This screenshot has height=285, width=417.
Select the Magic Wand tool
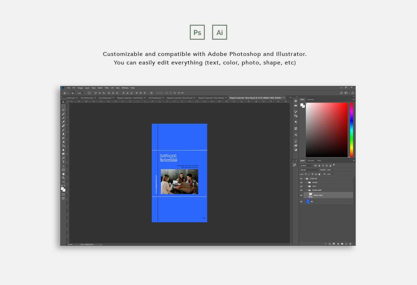tap(63, 114)
